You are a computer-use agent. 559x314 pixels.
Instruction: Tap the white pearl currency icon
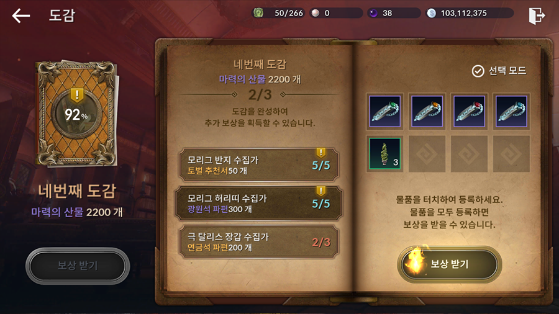coord(315,13)
